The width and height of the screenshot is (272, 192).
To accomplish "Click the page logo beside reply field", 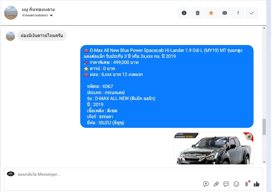I will tap(11, 174).
